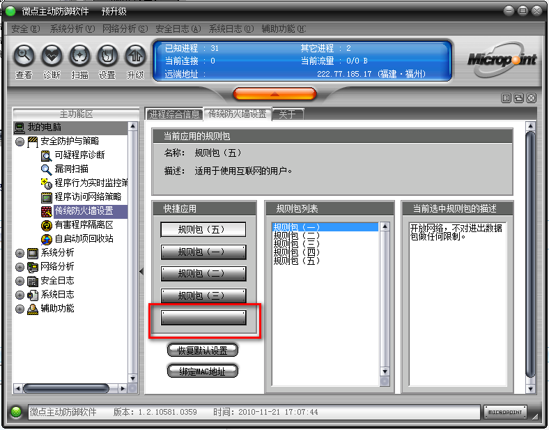Collapse the info panel with orange arrow
The width and height of the screenshot is (549, 430).
pos(274,94)
